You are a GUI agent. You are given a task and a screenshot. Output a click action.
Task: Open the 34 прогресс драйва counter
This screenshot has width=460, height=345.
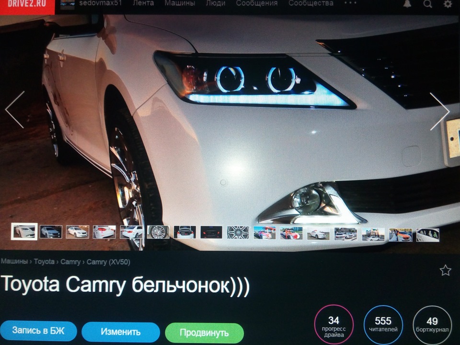coord(334,325)
